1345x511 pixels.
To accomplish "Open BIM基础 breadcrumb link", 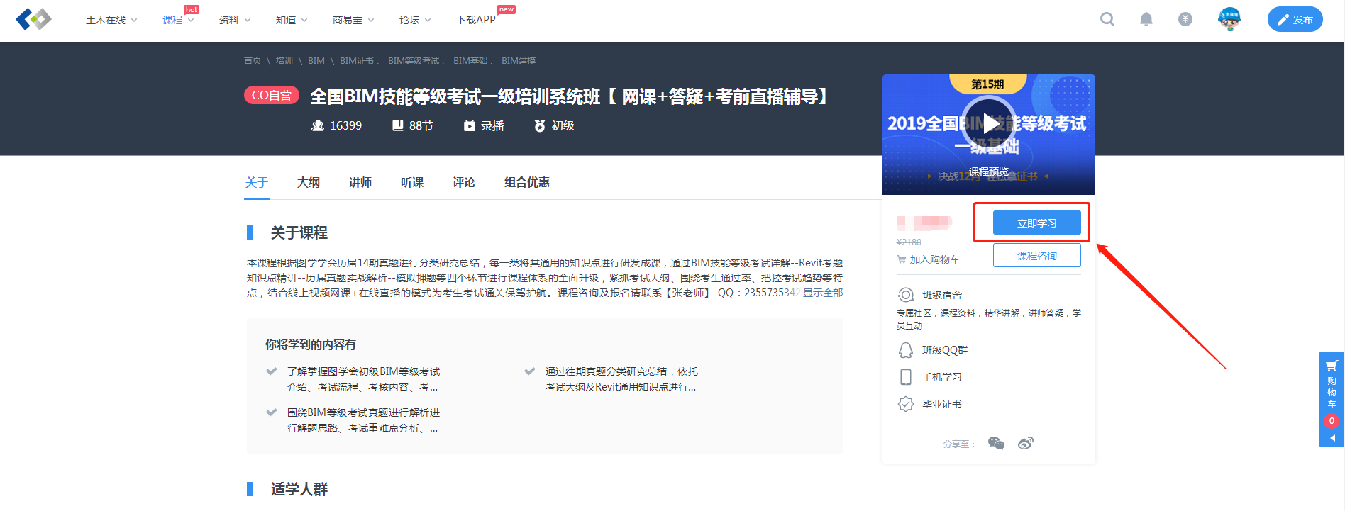I will 470,61.
